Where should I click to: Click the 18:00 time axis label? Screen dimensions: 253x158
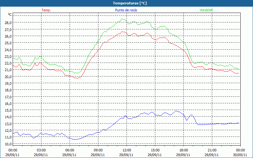tap(184, 150)
